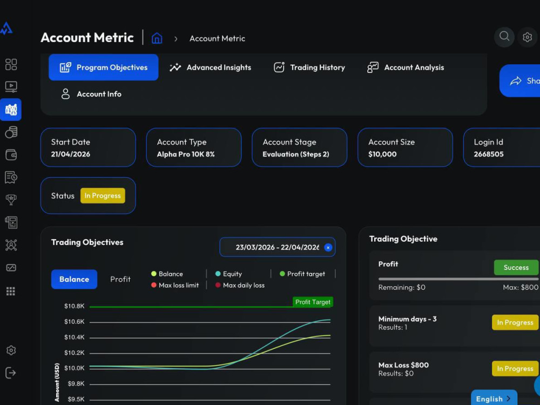
Task: Toggle the Balance legend series
Action: tap(167, 274)
